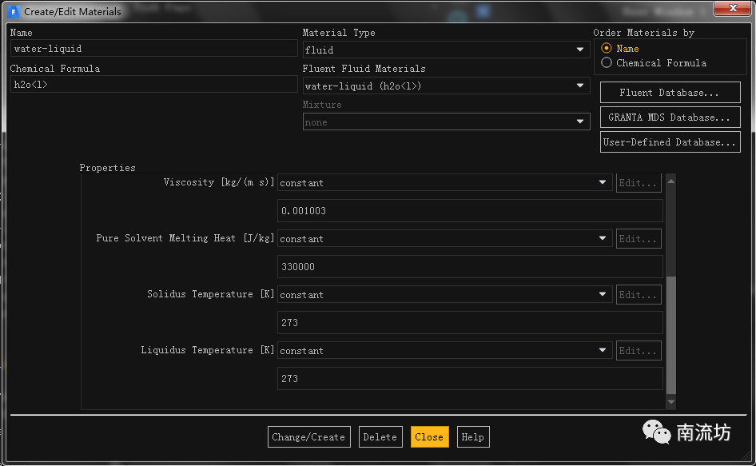The height and width of the screenshot is (466, 756).
Task: Click the Solidus Temperature value field
Action: click(x=470, y=323)
